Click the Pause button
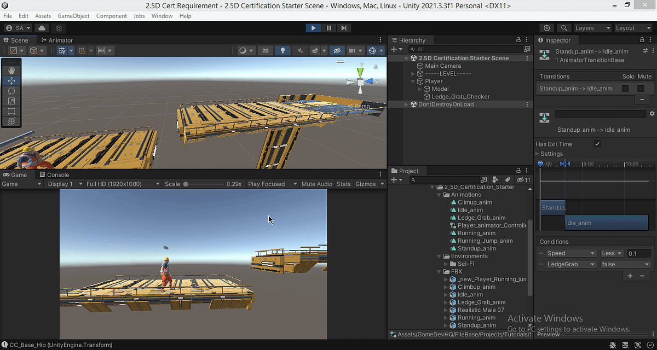This screenshot has height=350, width=657. (328, 28)
